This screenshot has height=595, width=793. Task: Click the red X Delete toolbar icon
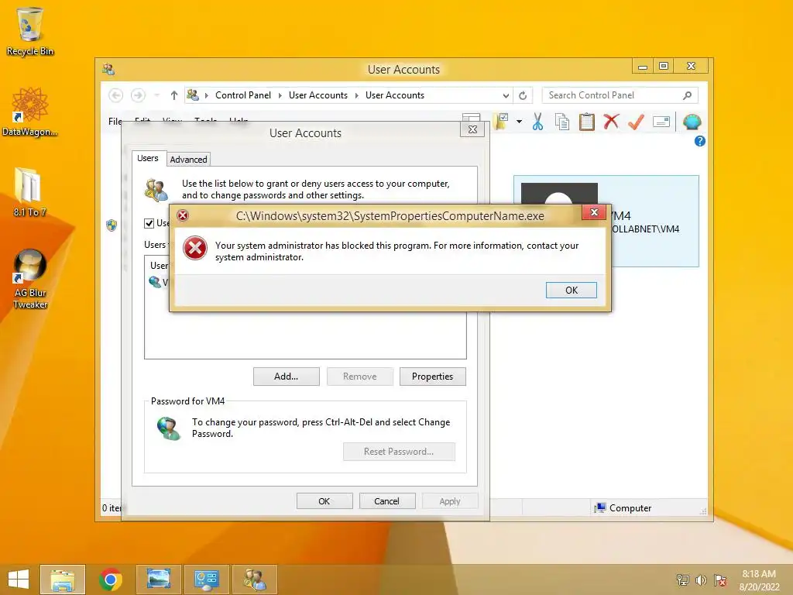coord(611,122)
